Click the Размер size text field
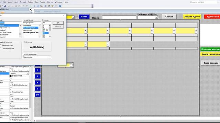This screenshot has width=220, height=123. 47,23
